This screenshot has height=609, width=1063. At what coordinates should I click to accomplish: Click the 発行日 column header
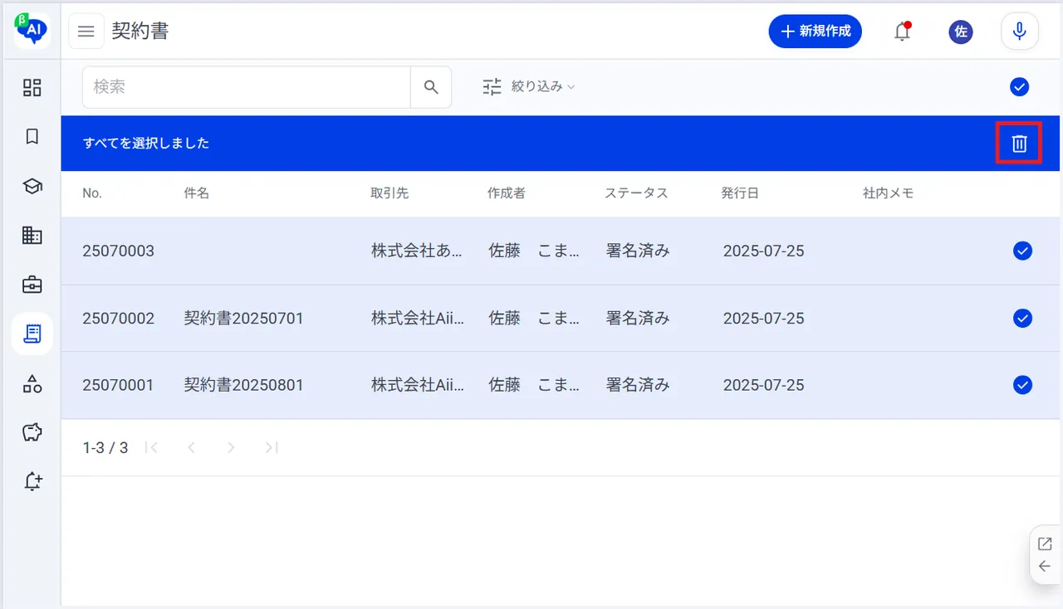740,193
